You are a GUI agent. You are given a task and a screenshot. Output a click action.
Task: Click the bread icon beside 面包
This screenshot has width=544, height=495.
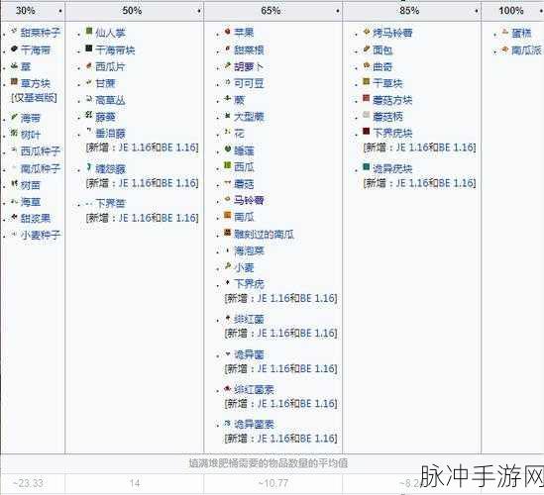[x=367, y=49]
